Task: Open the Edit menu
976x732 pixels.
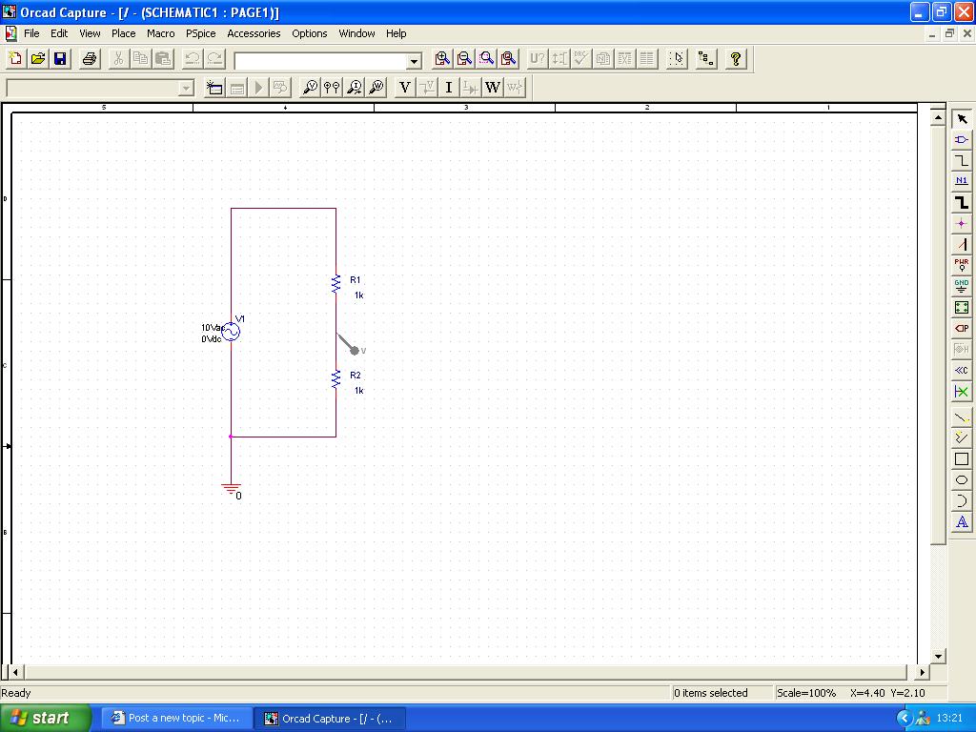Action: point(59,33)
